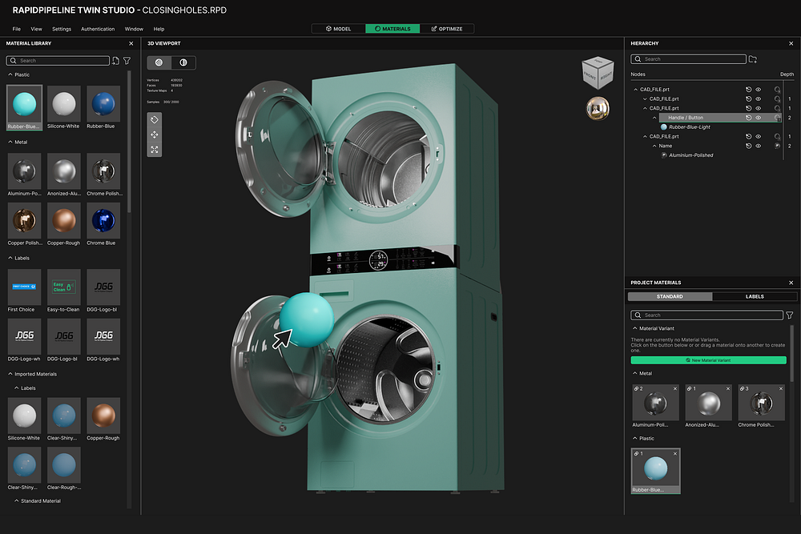Hide the Name node using its eye icon

pos(758,146)
